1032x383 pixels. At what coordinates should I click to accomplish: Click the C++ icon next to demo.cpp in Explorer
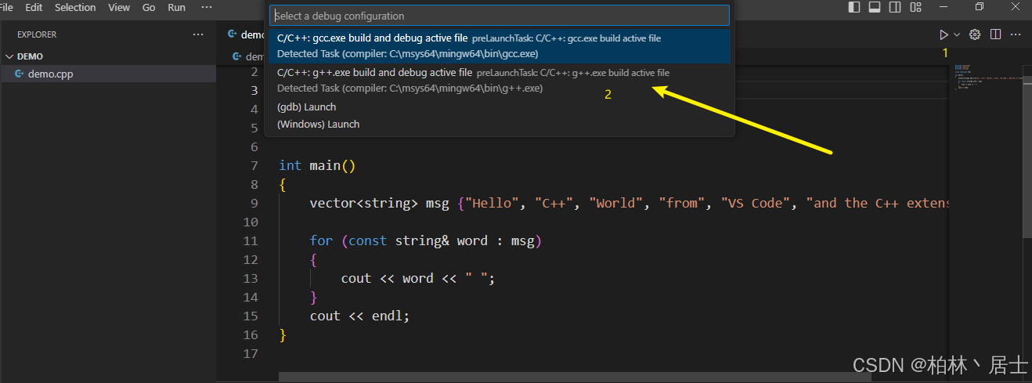point(20,74)
